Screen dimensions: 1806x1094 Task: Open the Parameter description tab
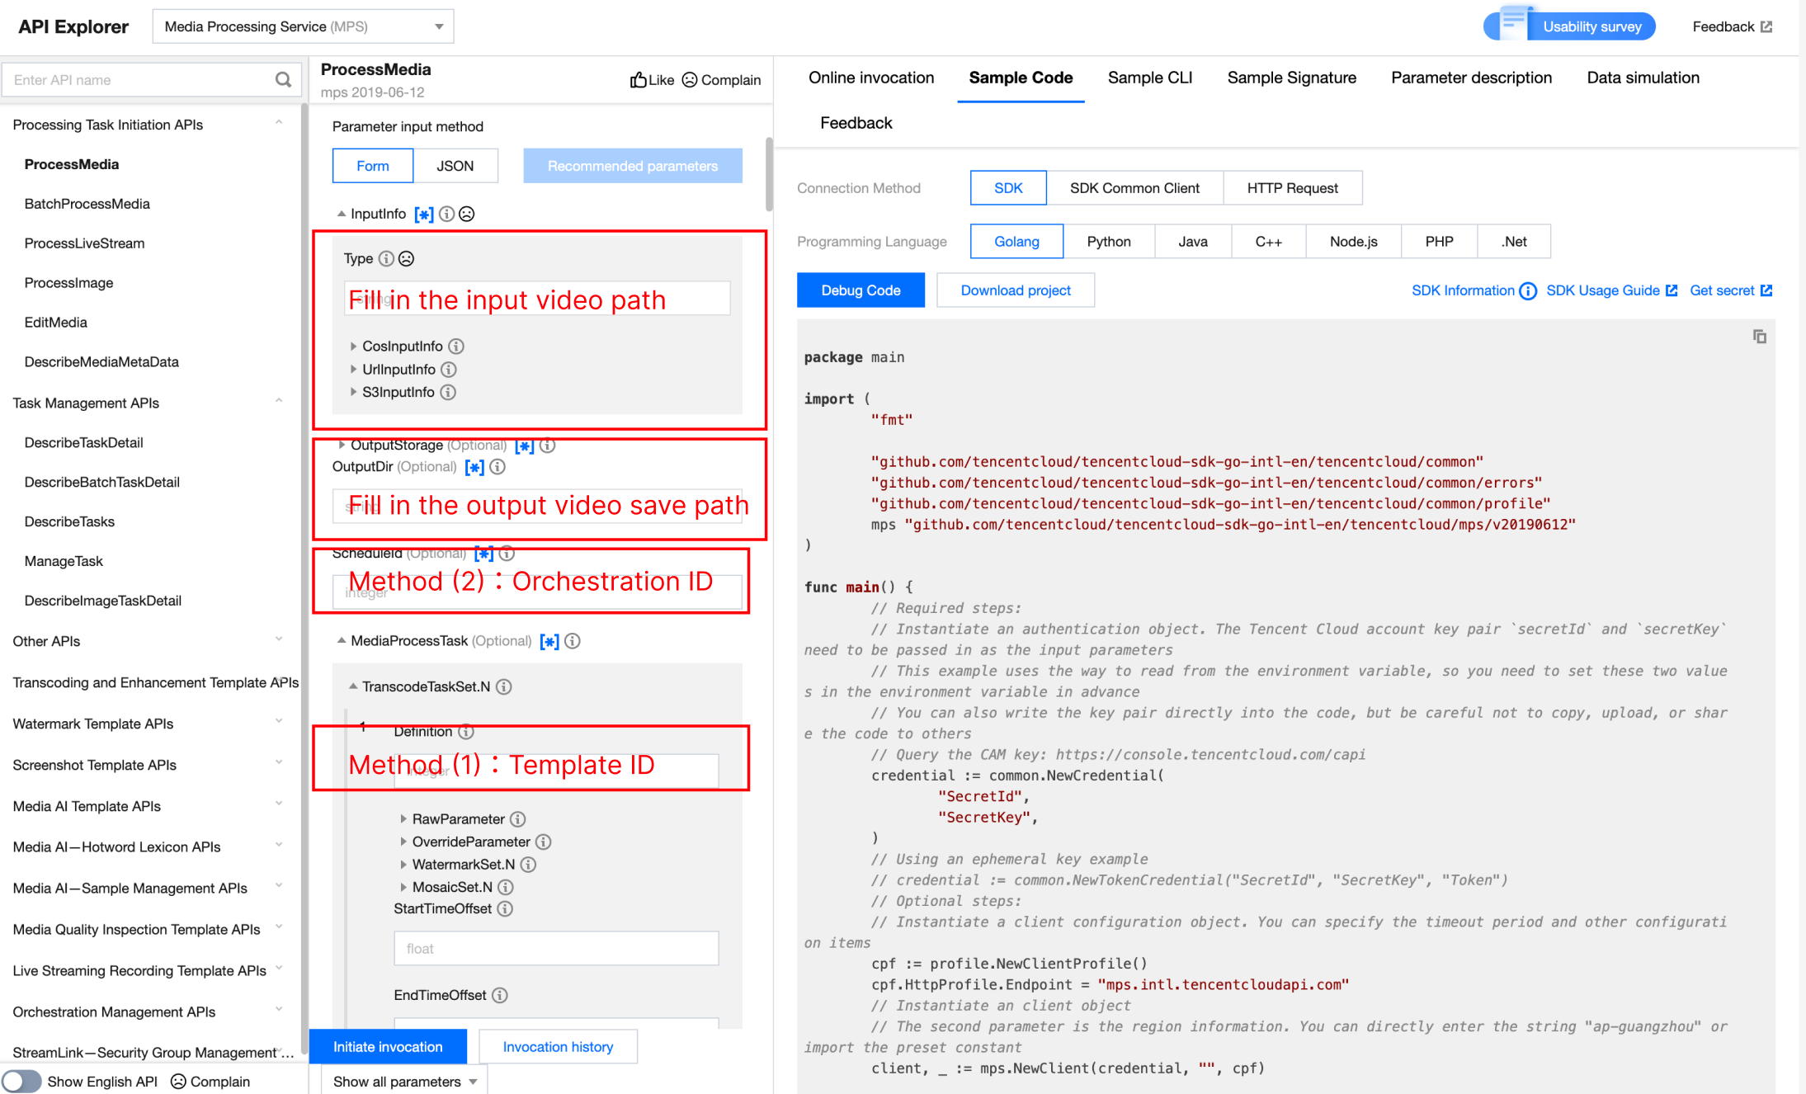[x=1471, y=78]
